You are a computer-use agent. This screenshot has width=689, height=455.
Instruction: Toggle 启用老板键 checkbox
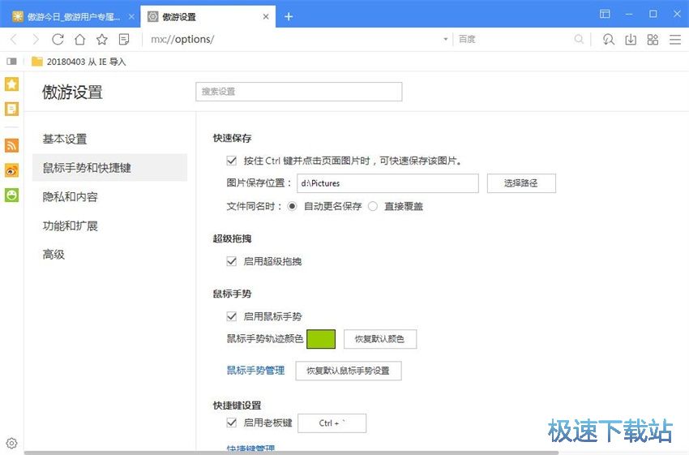[232, 423]
